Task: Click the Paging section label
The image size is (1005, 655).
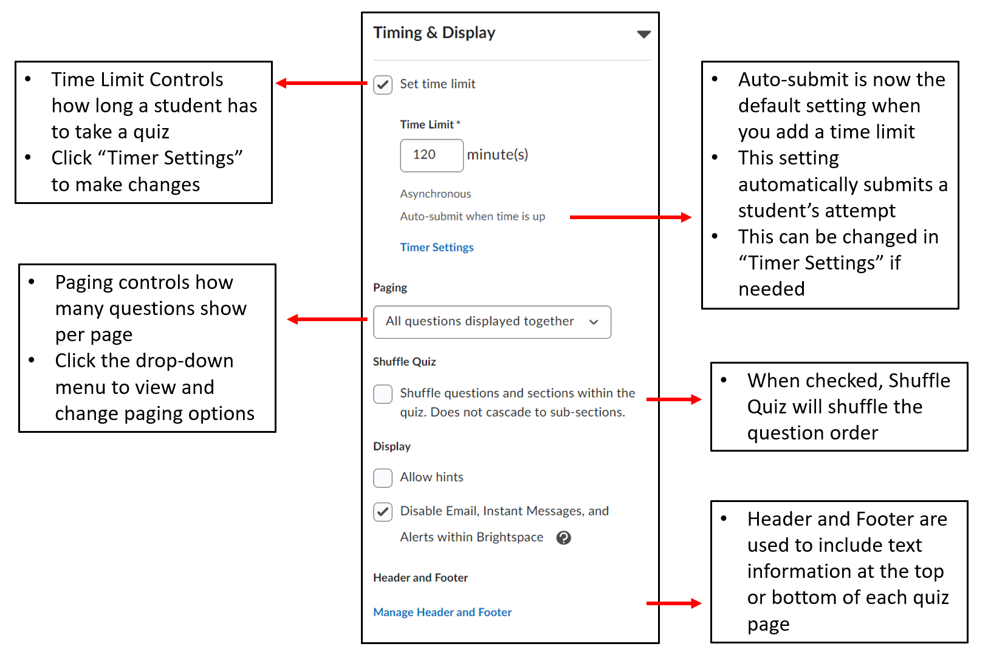Action: (x=389, y=287)
